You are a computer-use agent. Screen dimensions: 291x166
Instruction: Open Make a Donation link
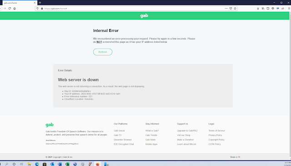pos(185,140)
